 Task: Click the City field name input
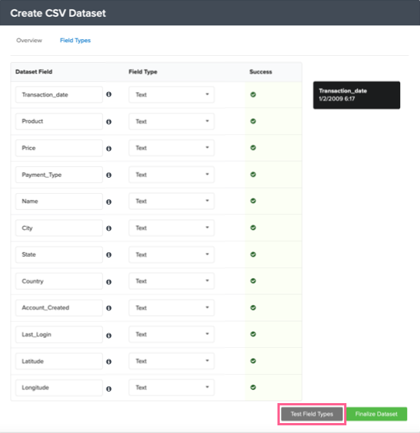[x=59, y=228]
